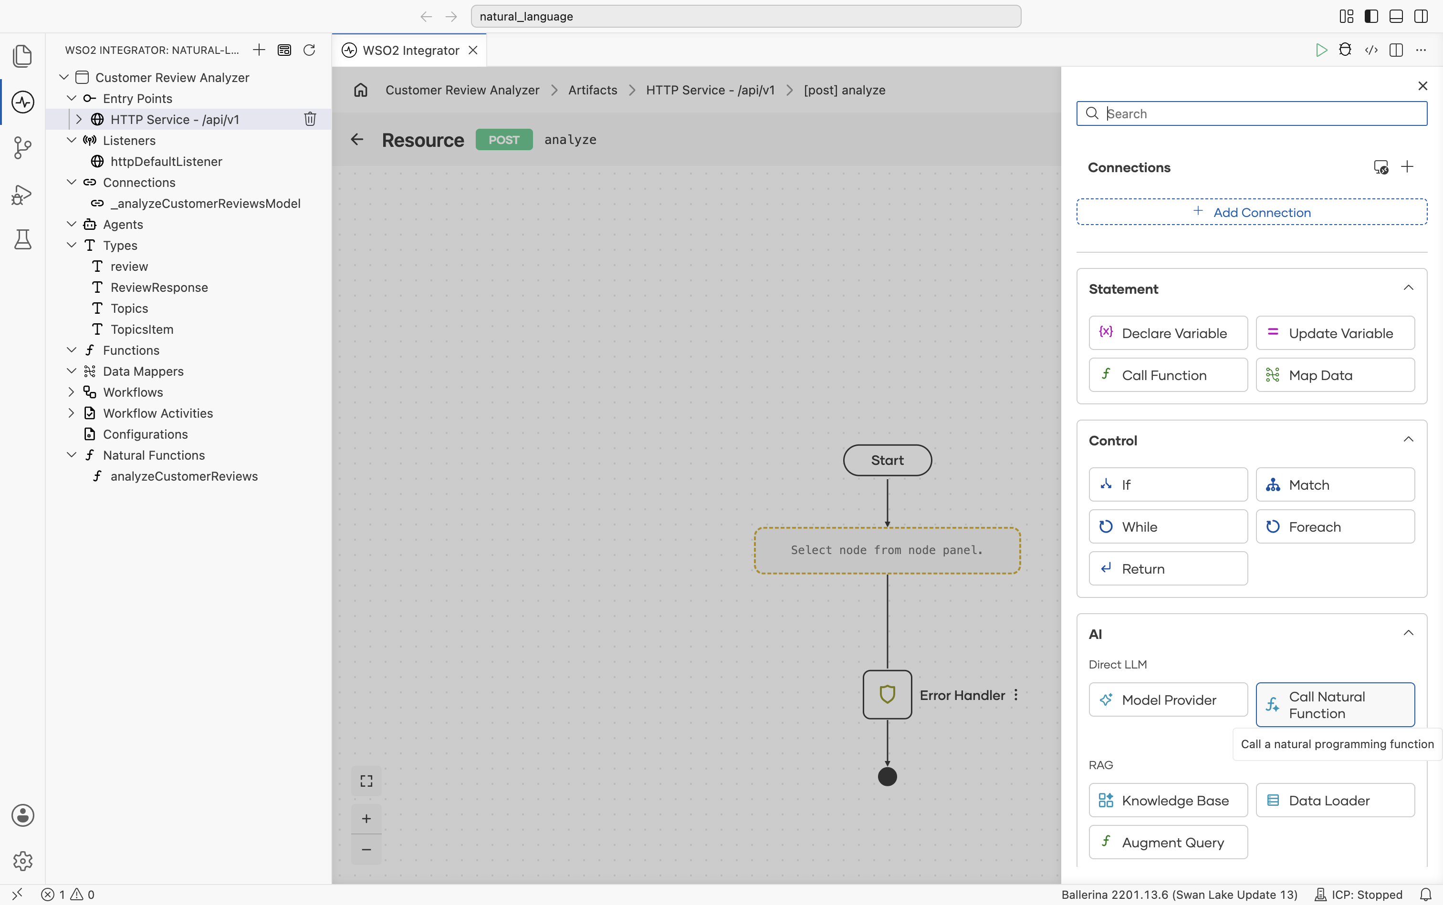Close the node panel with X
The image size is (1443, 905).
point(1423,86)
